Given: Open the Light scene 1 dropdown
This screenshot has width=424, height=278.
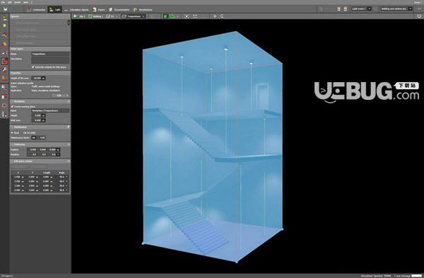Looking at the screenshot, I should 361,9.
